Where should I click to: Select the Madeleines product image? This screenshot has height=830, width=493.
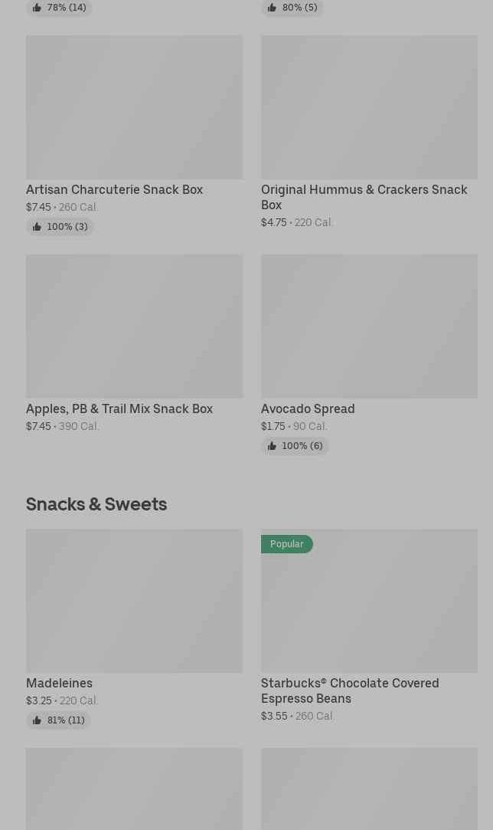click(134, 601)
